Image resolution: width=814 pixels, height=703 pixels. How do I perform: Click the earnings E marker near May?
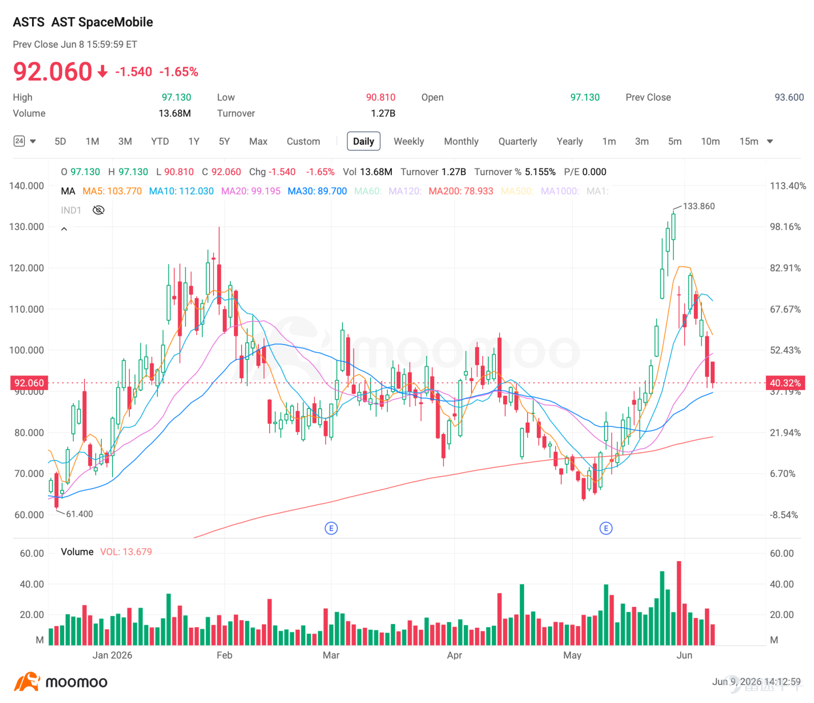click(606, 528)
